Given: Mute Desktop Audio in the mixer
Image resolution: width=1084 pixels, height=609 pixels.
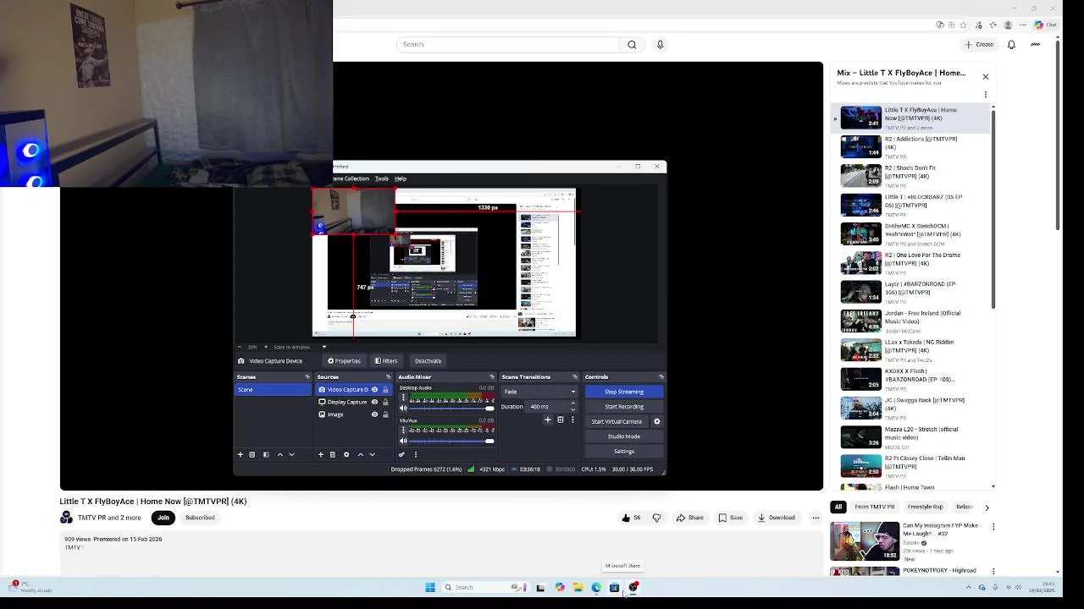Looking at the screenshot, I should pyautogui.click(x=403, y=409).
